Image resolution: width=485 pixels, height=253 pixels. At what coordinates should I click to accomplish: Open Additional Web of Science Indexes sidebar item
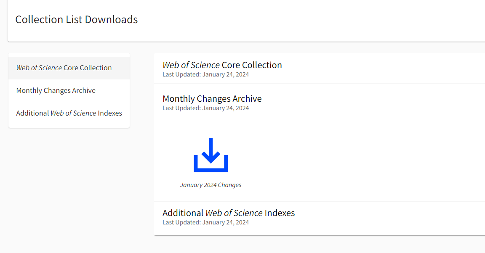(x=69, y=113)
